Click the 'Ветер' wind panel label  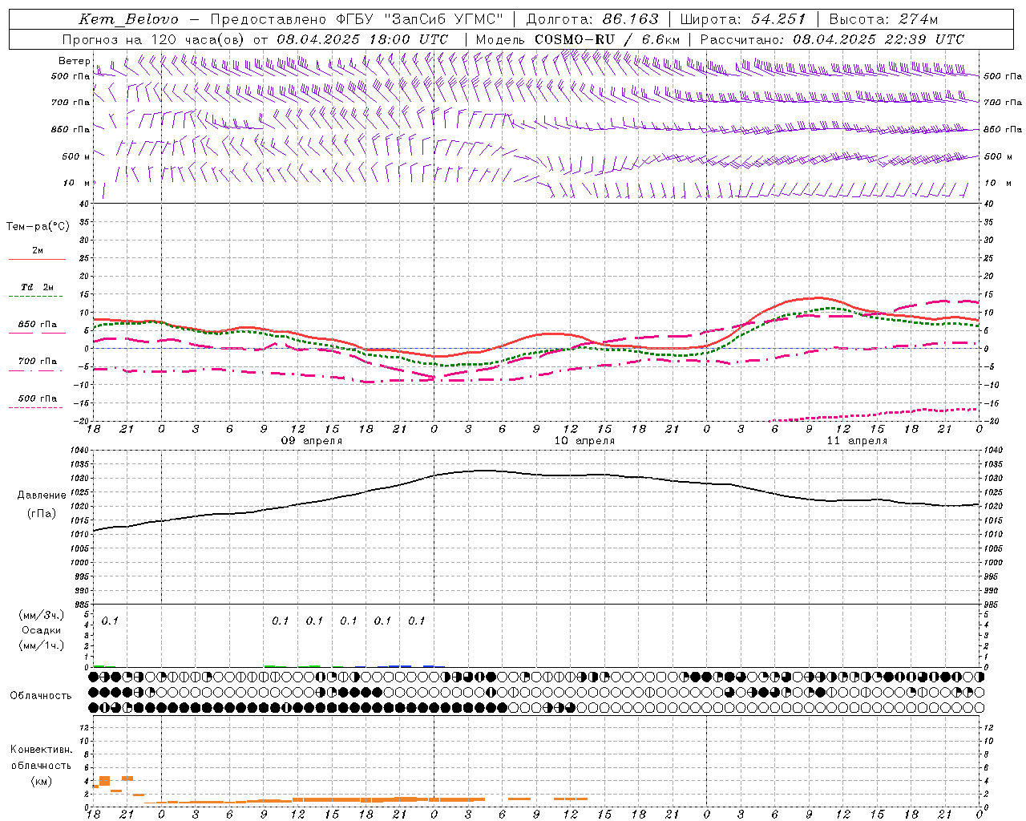(x=75, y=61)
